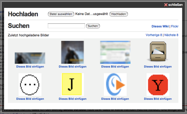Click the 'Zuletzt hochgeladene Bilder' heading text
Screen dimensions: 187x114
click(x=28, y=35)
